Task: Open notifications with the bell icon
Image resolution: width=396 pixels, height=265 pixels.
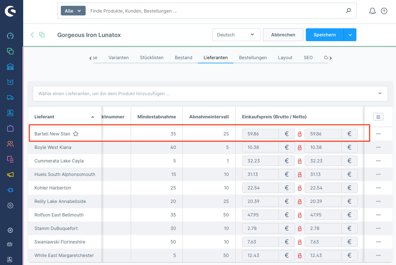Action: click(372, 11)
